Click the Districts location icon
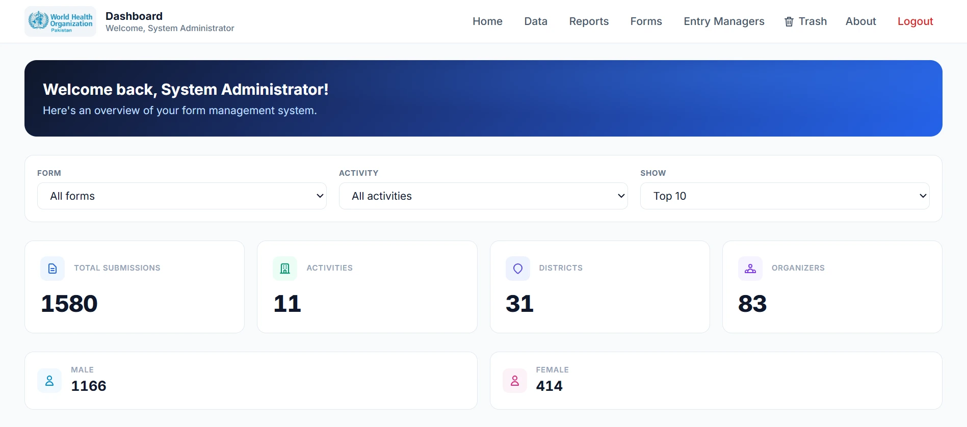 tap(518, 269)
